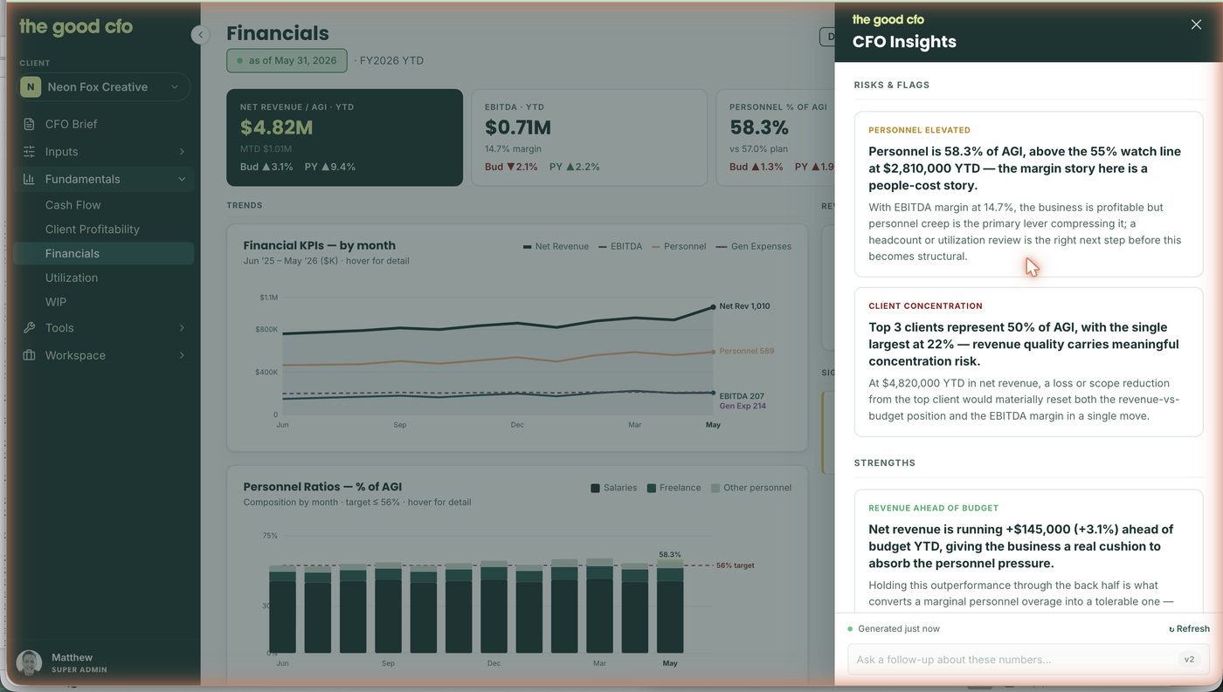Screen dimensions: 1223x692
Task: Click the vs 57.0% plan text
Action: (758, 149)
